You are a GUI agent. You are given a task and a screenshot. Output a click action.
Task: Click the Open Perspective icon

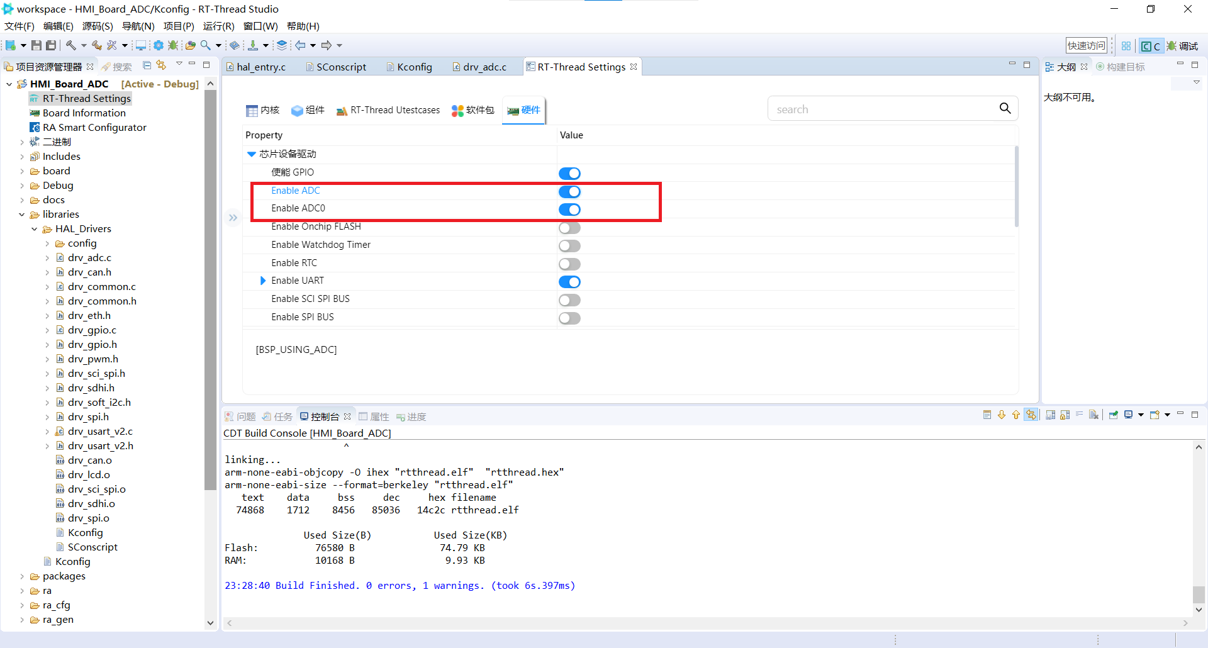tap(1126, 46)
